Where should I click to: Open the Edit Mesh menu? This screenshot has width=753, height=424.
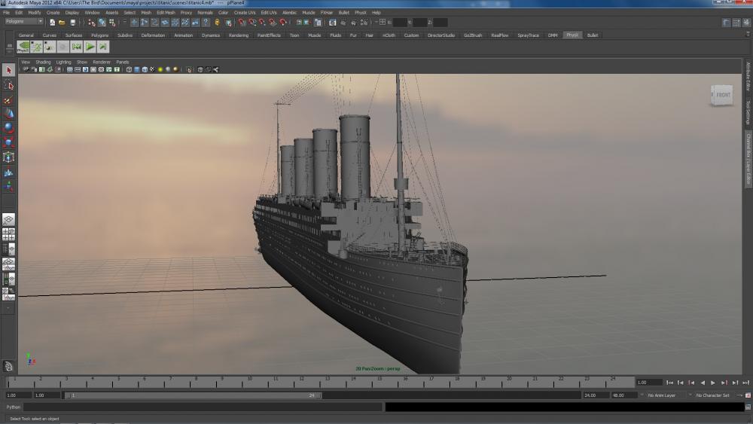click(x=166, y=13)
